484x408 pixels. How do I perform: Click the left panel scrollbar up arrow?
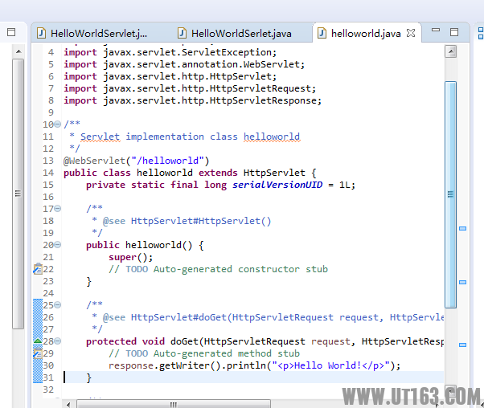(x=18, y=51)
